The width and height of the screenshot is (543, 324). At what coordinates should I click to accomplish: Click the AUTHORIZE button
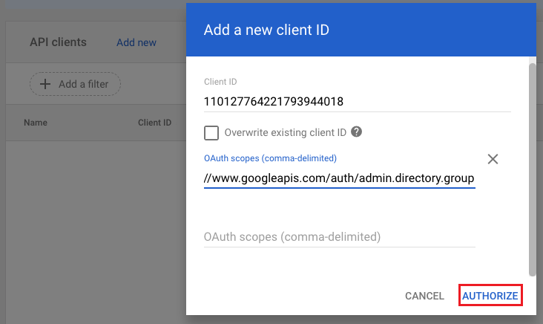click(490, 296)
